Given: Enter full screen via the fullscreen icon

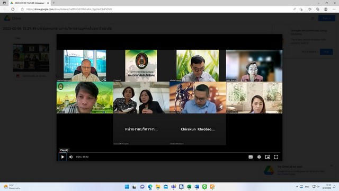Looking at the screenshot, I should coord(276,157).
